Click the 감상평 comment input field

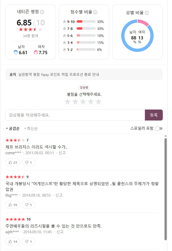[75, 115]
